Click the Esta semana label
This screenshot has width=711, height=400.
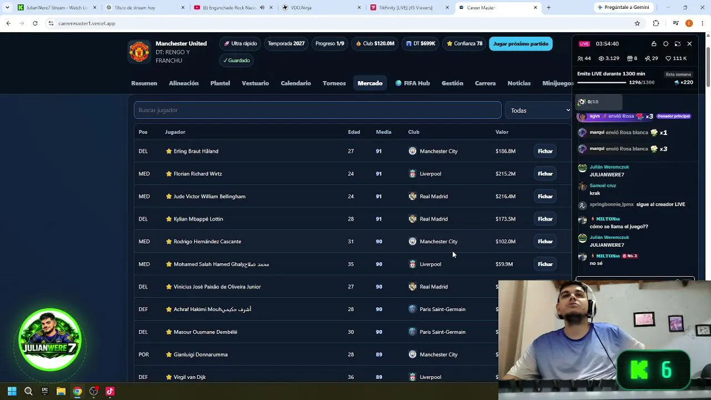point(678,74)
